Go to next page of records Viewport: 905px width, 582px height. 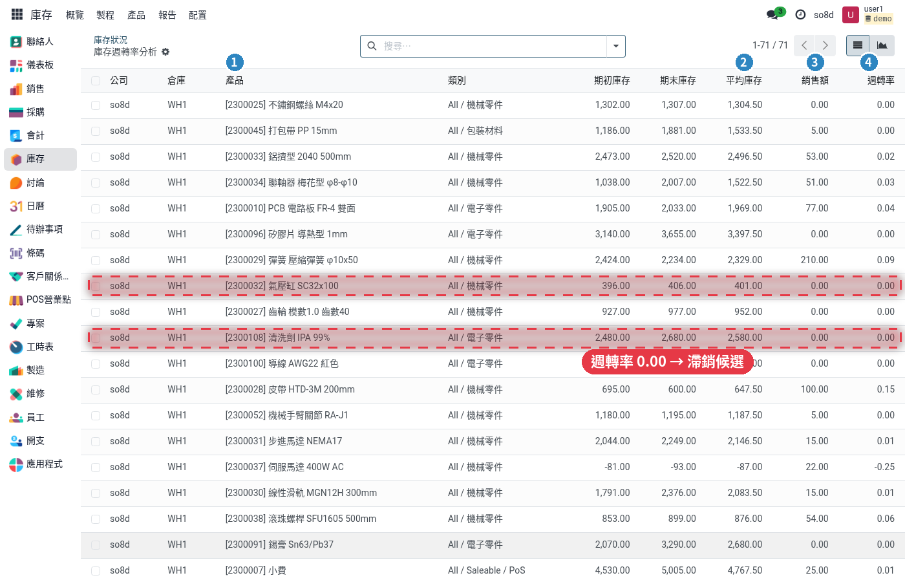point(825,45)
